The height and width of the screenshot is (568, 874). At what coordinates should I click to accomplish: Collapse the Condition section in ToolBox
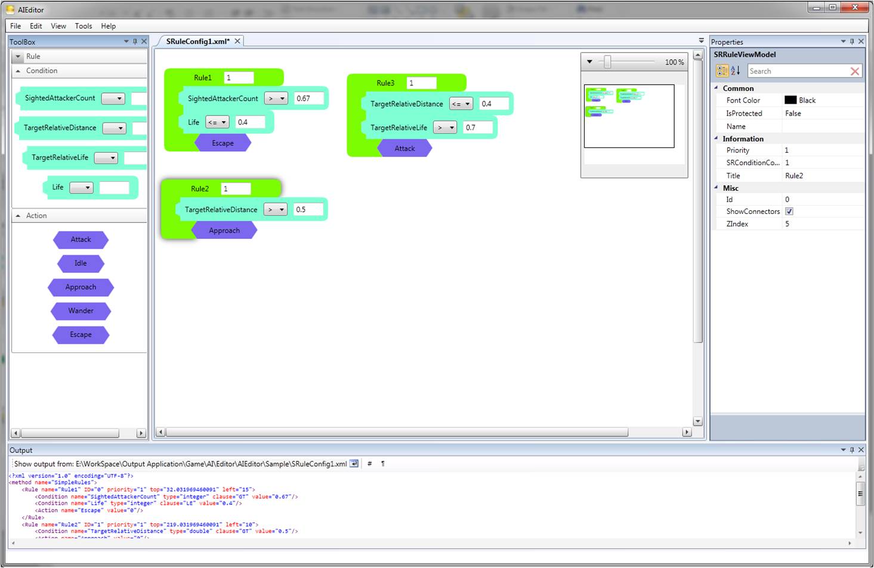tap(18, 71)
